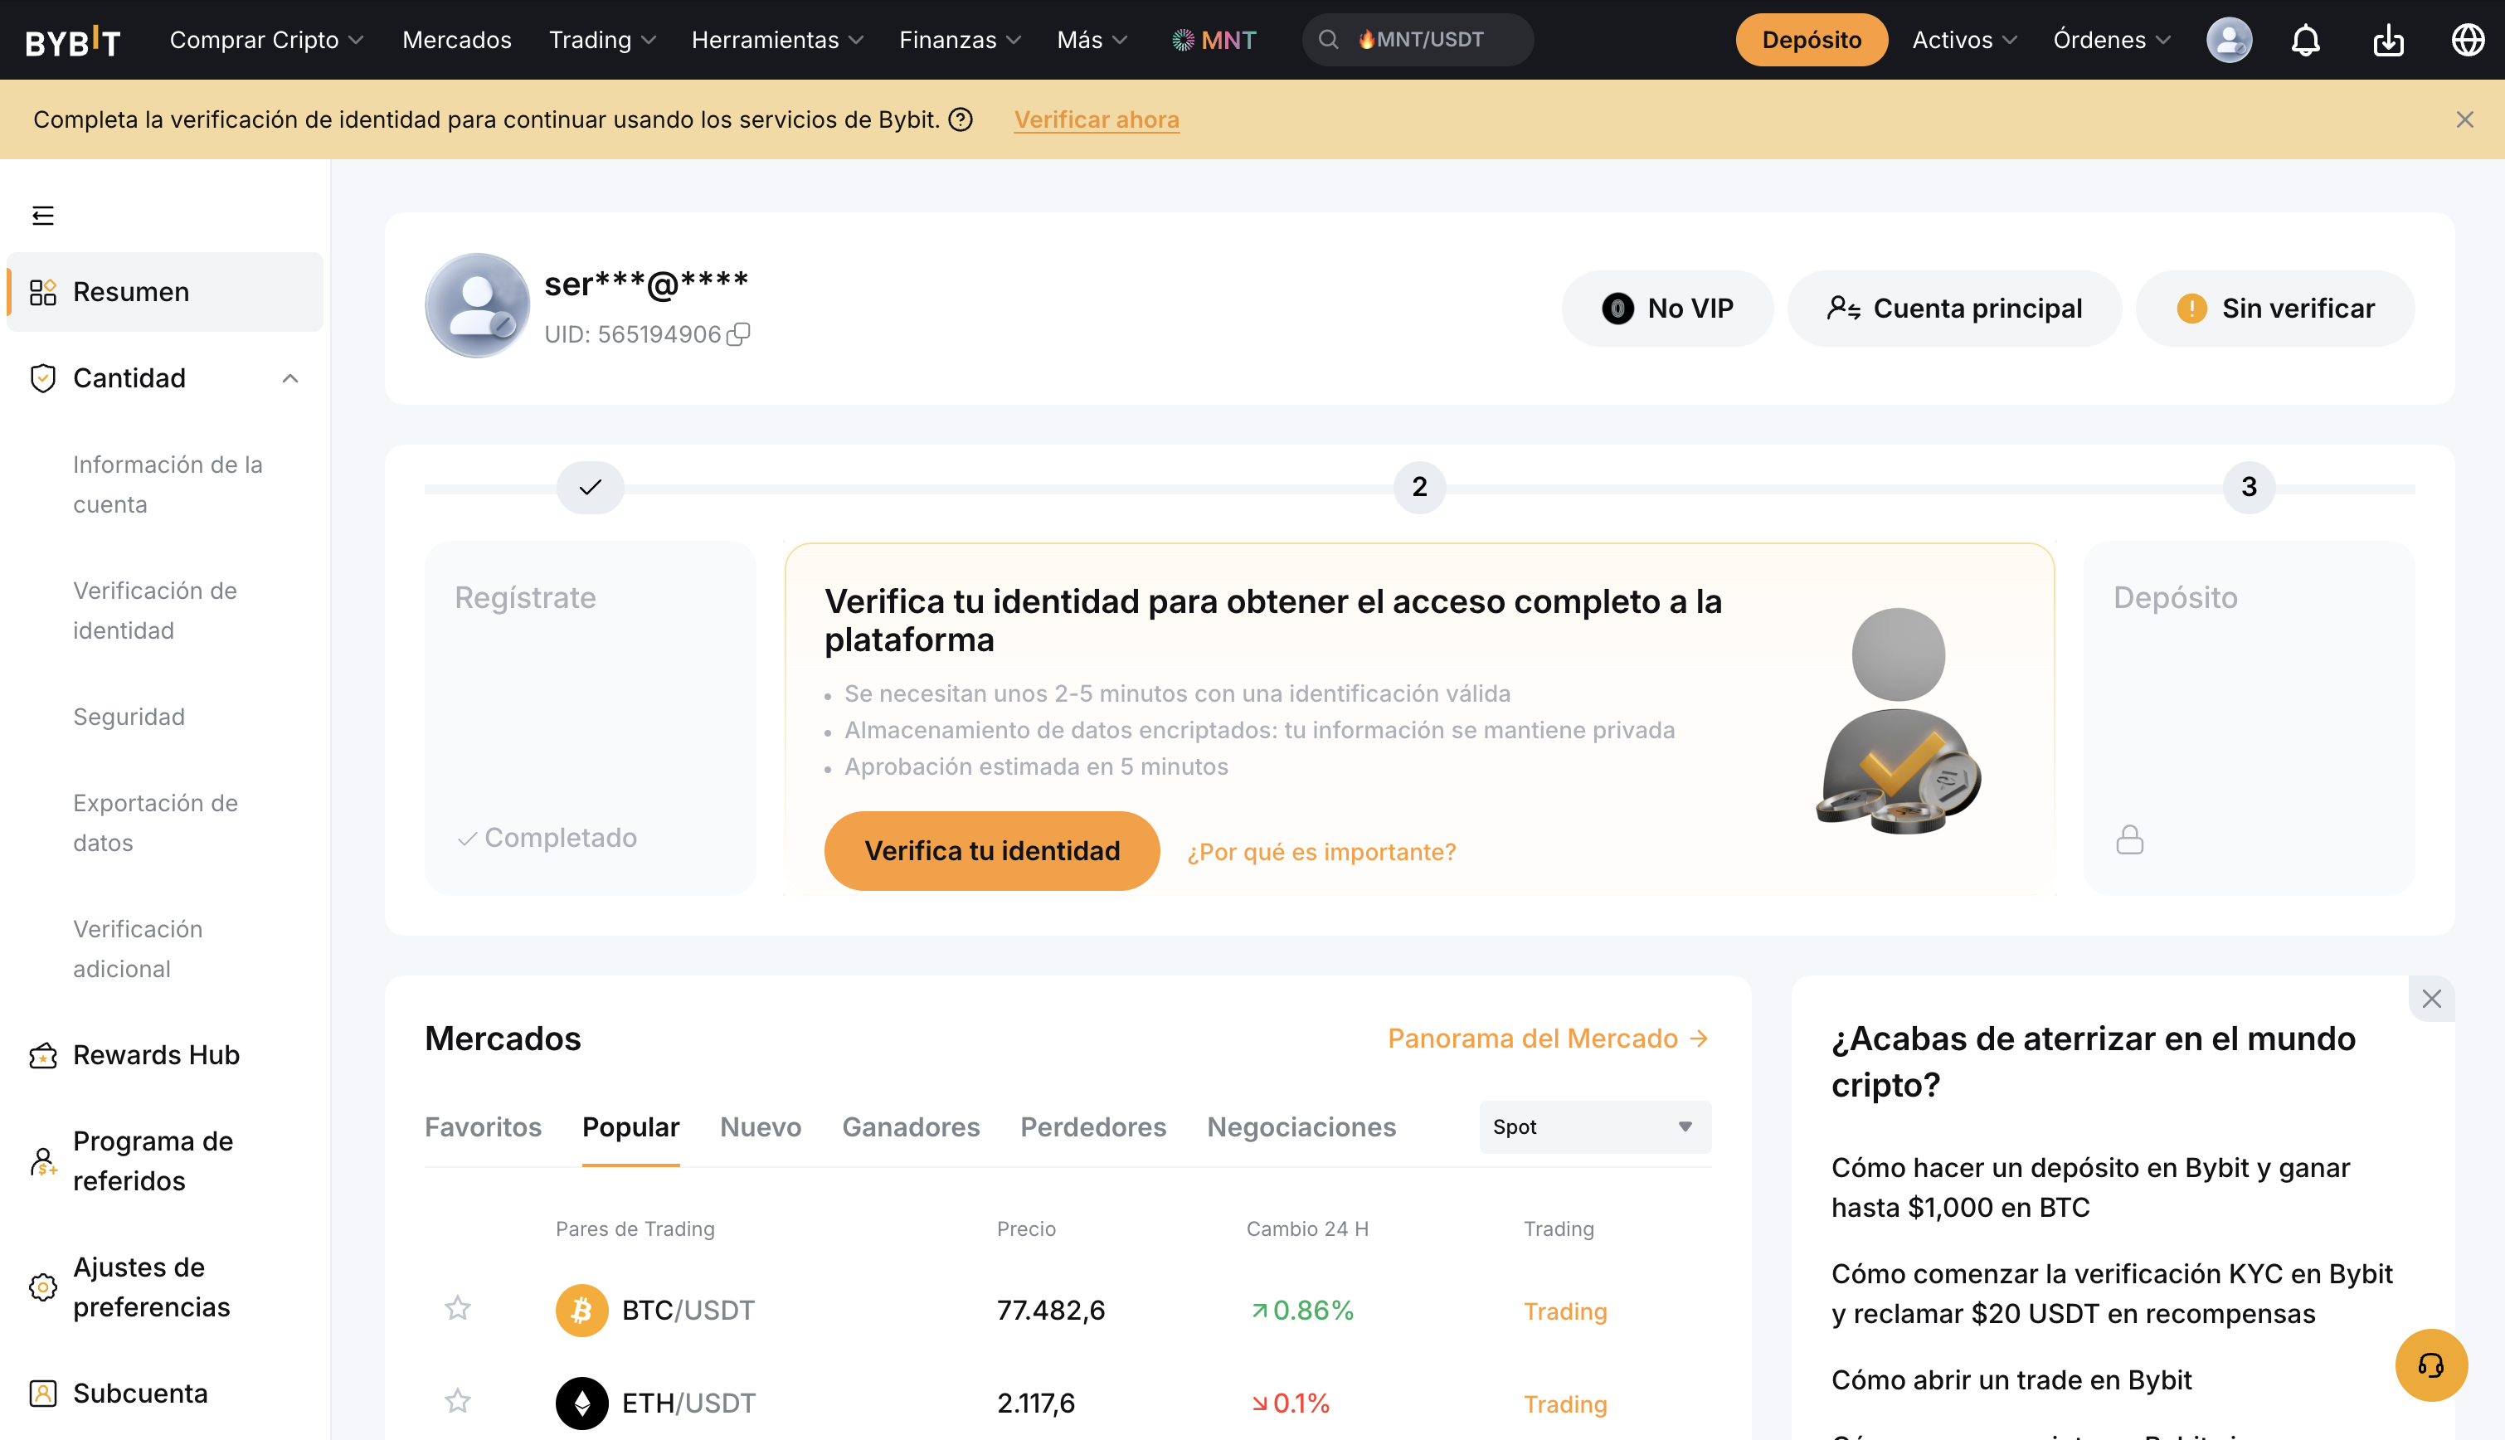The height and width of the screenshot is (1440, 2505).
Task: Click the search magnifier icon
Action: (1328, 40)
